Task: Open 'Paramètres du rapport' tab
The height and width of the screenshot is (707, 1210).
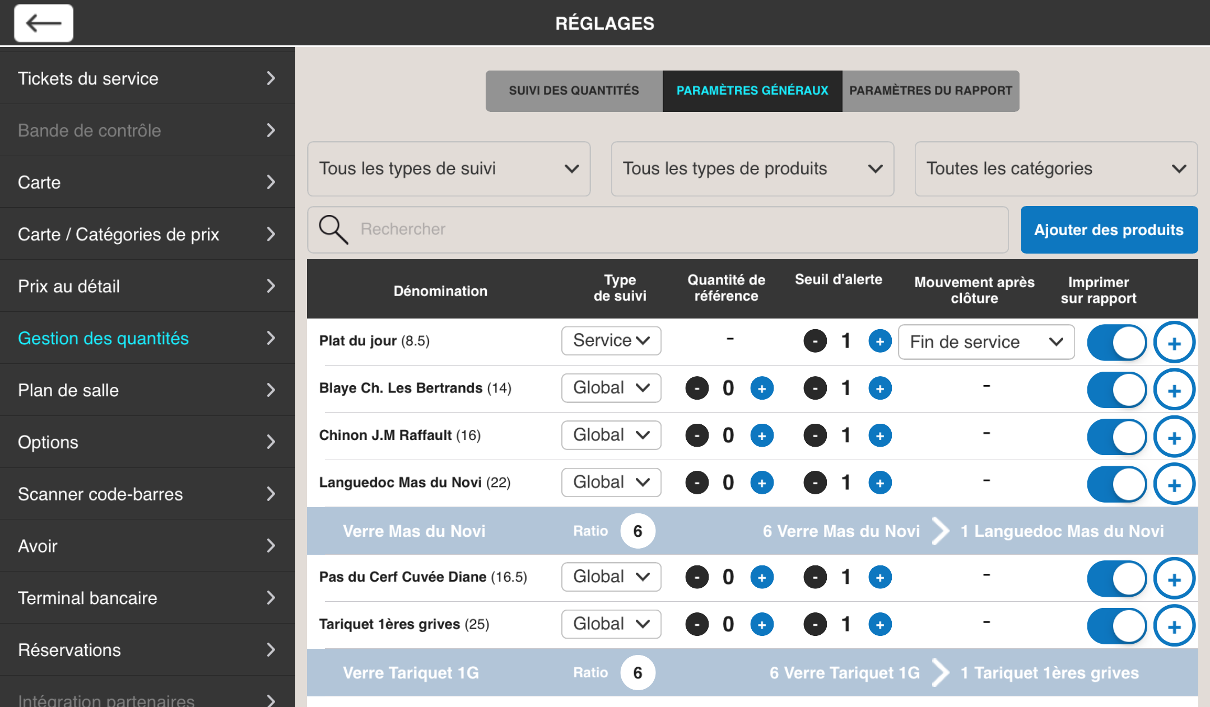Action: pos(930,91)
